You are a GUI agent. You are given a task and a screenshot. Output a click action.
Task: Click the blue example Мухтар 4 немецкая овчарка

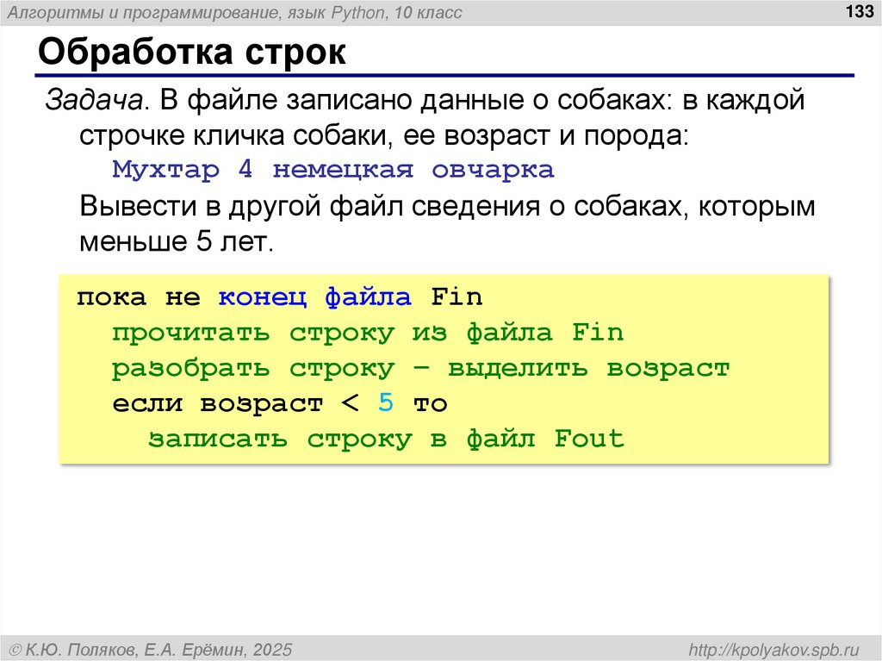332,169
